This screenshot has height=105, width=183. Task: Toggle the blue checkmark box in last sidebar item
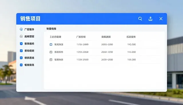(21, 65)
